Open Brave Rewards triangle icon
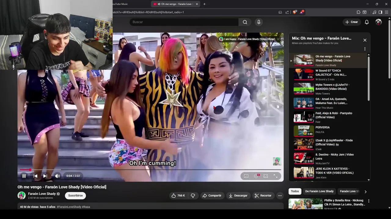Image resolution: width=391 pixels, height=219 pixels. point(302,12)
